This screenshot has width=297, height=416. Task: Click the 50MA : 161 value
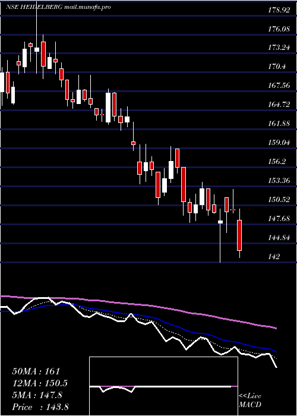click(x=36, y=371)
